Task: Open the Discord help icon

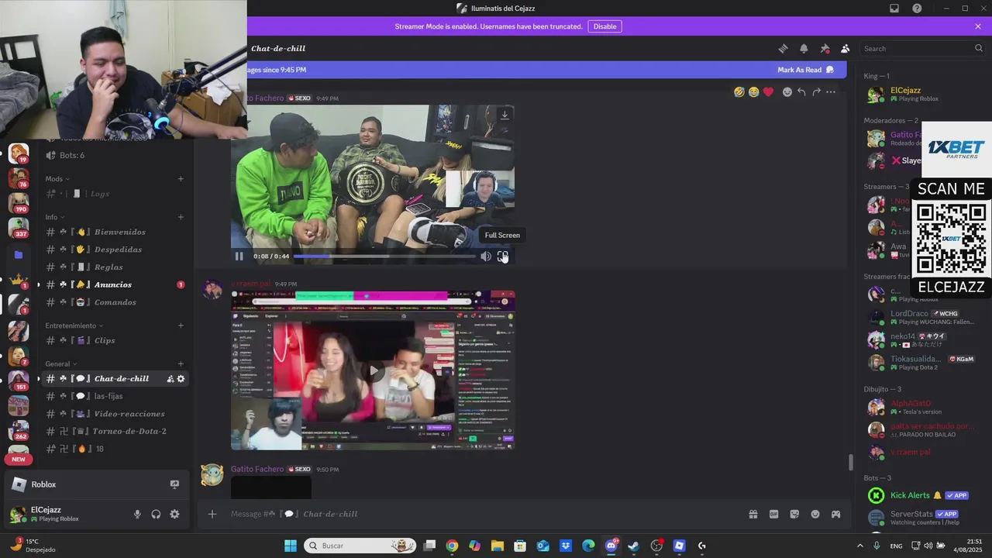Action: (x=917, y=9)
